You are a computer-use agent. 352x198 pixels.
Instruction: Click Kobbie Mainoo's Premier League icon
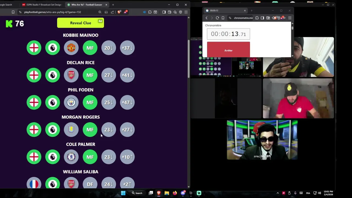[x=53, y=48]
